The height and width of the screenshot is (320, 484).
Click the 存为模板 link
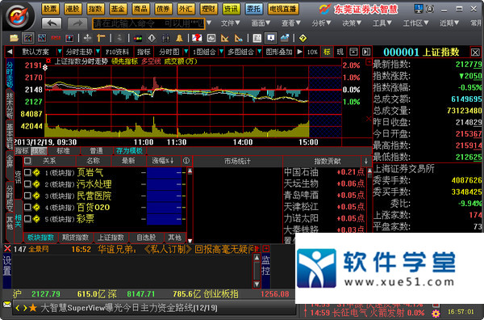click(129, 151)
